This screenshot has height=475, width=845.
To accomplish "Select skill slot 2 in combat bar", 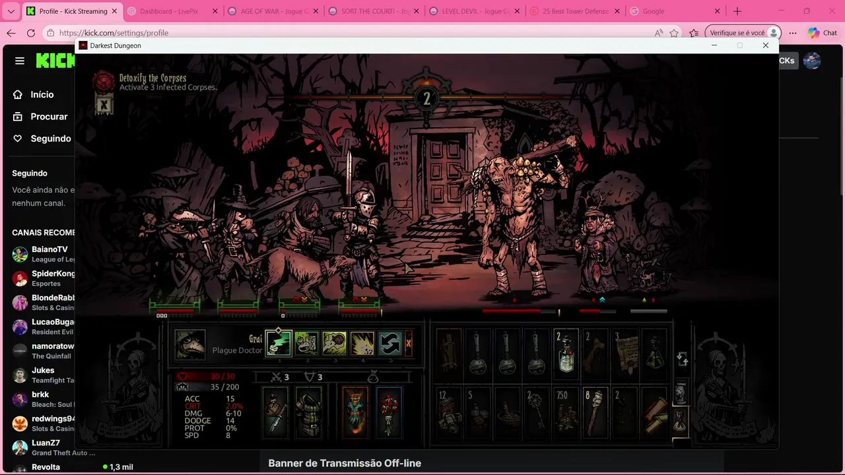I will (x=306, y=343).
